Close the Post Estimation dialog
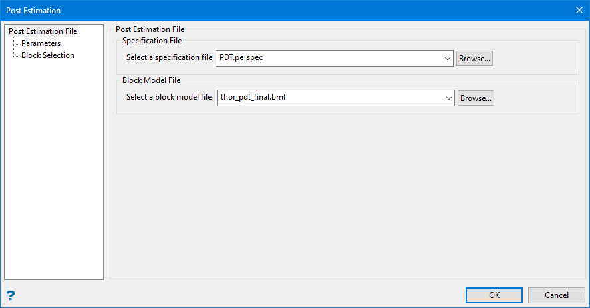Screen dimensions: 590x308 coord(578,10)
